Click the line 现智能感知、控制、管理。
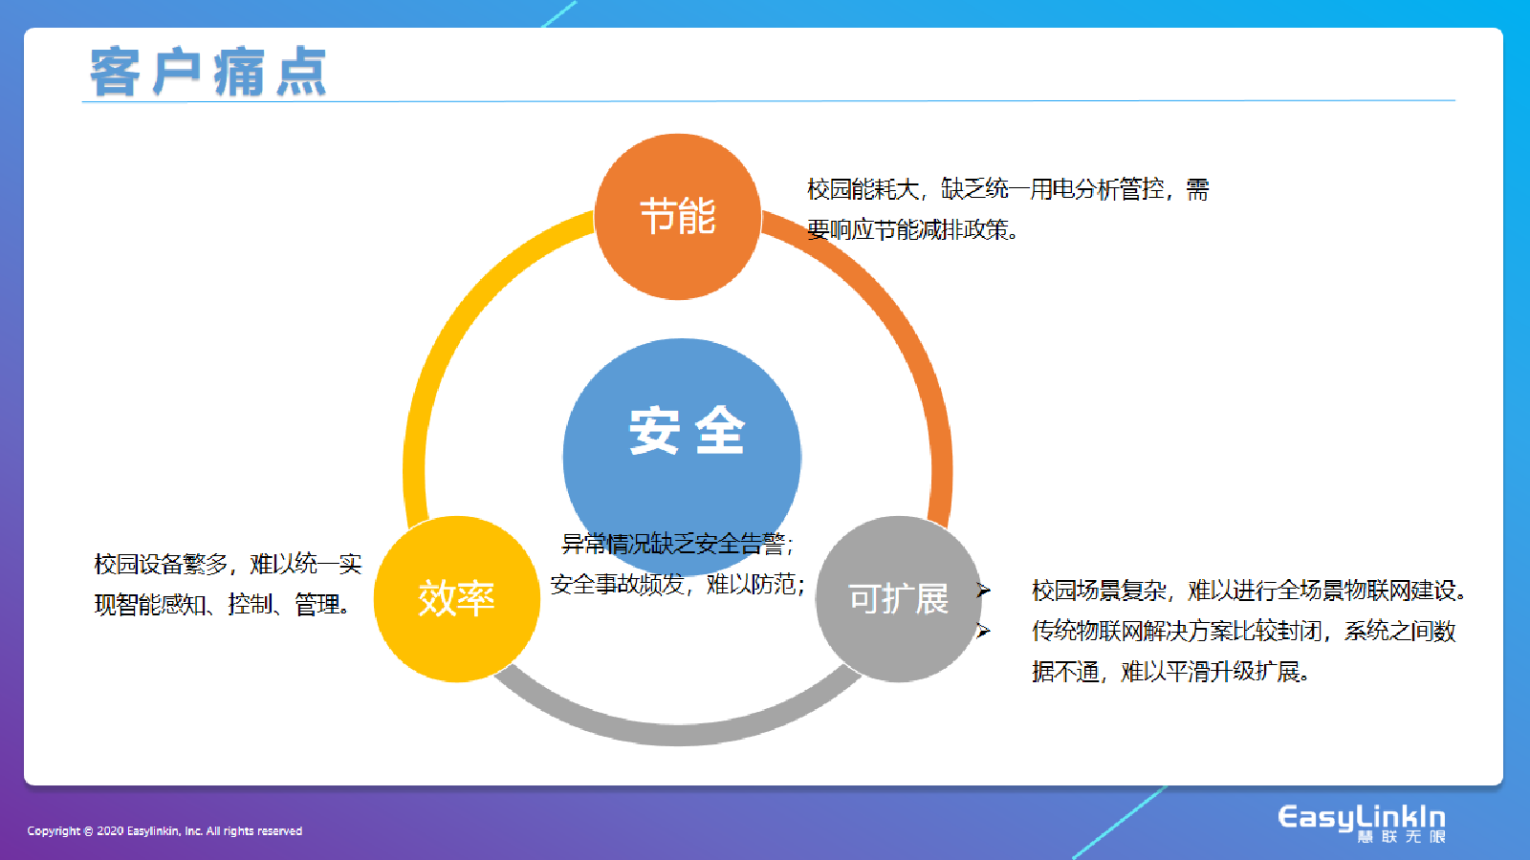The width and height of the screenshot is (1530, 860). tap(222, 604)
